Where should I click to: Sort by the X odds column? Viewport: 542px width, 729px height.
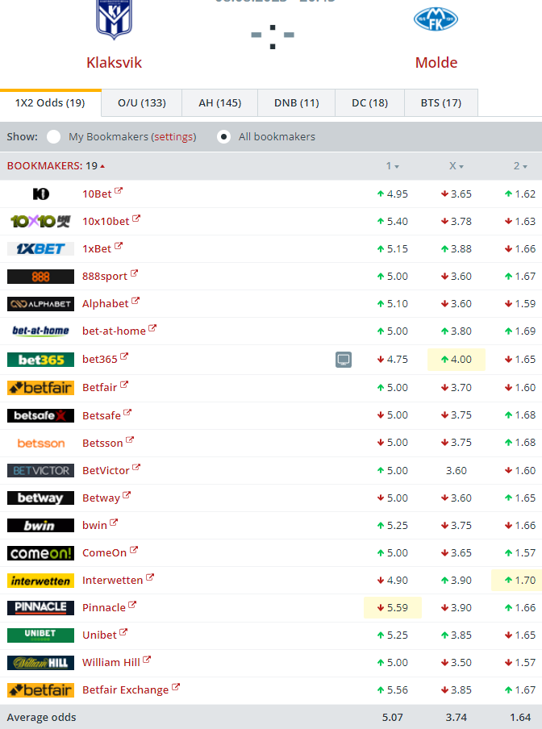coord(457,166)
